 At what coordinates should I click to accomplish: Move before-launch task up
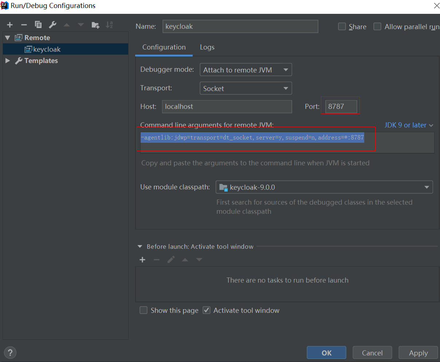[x=185, y=260]
